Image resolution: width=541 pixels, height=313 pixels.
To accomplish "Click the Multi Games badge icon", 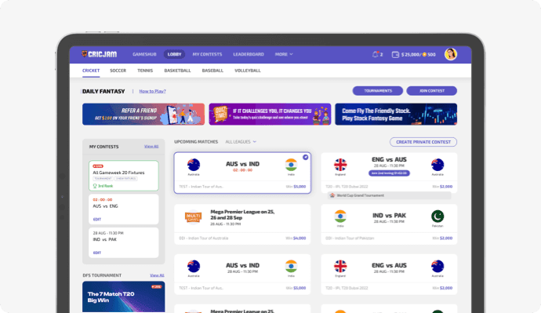I will pos(193,217).
